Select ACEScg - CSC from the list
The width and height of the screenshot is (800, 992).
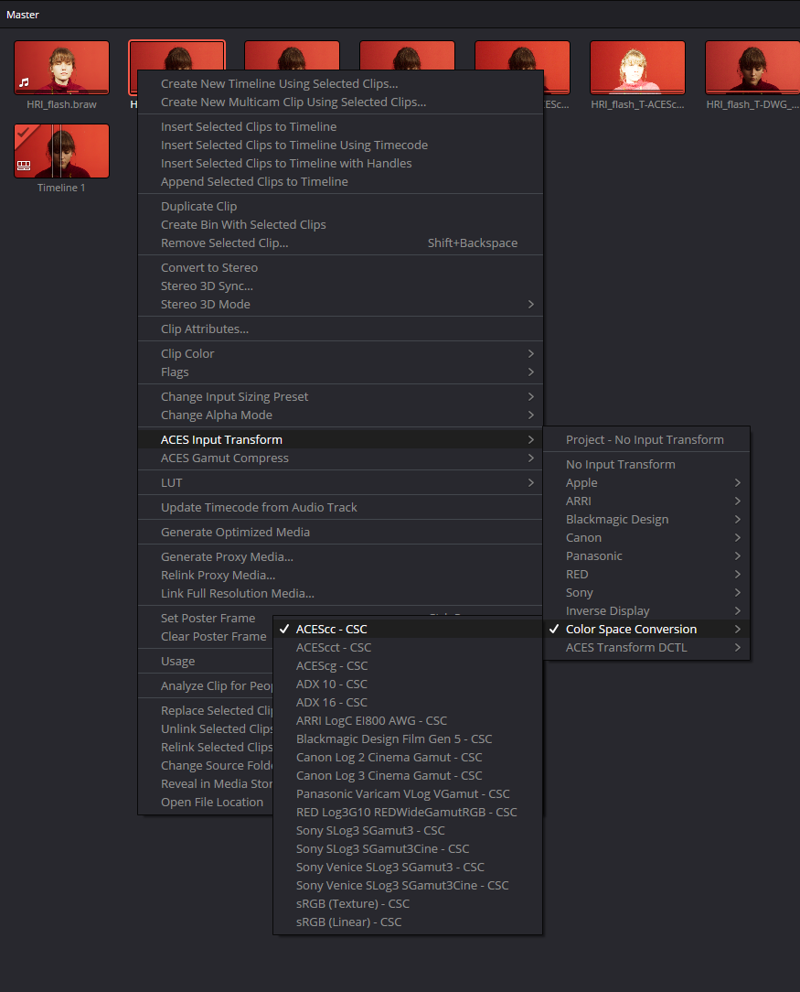332,665
